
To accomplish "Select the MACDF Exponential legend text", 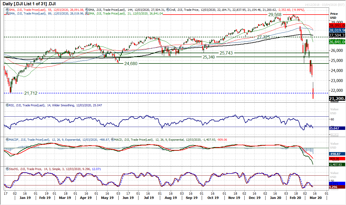I will pos(59,139).
